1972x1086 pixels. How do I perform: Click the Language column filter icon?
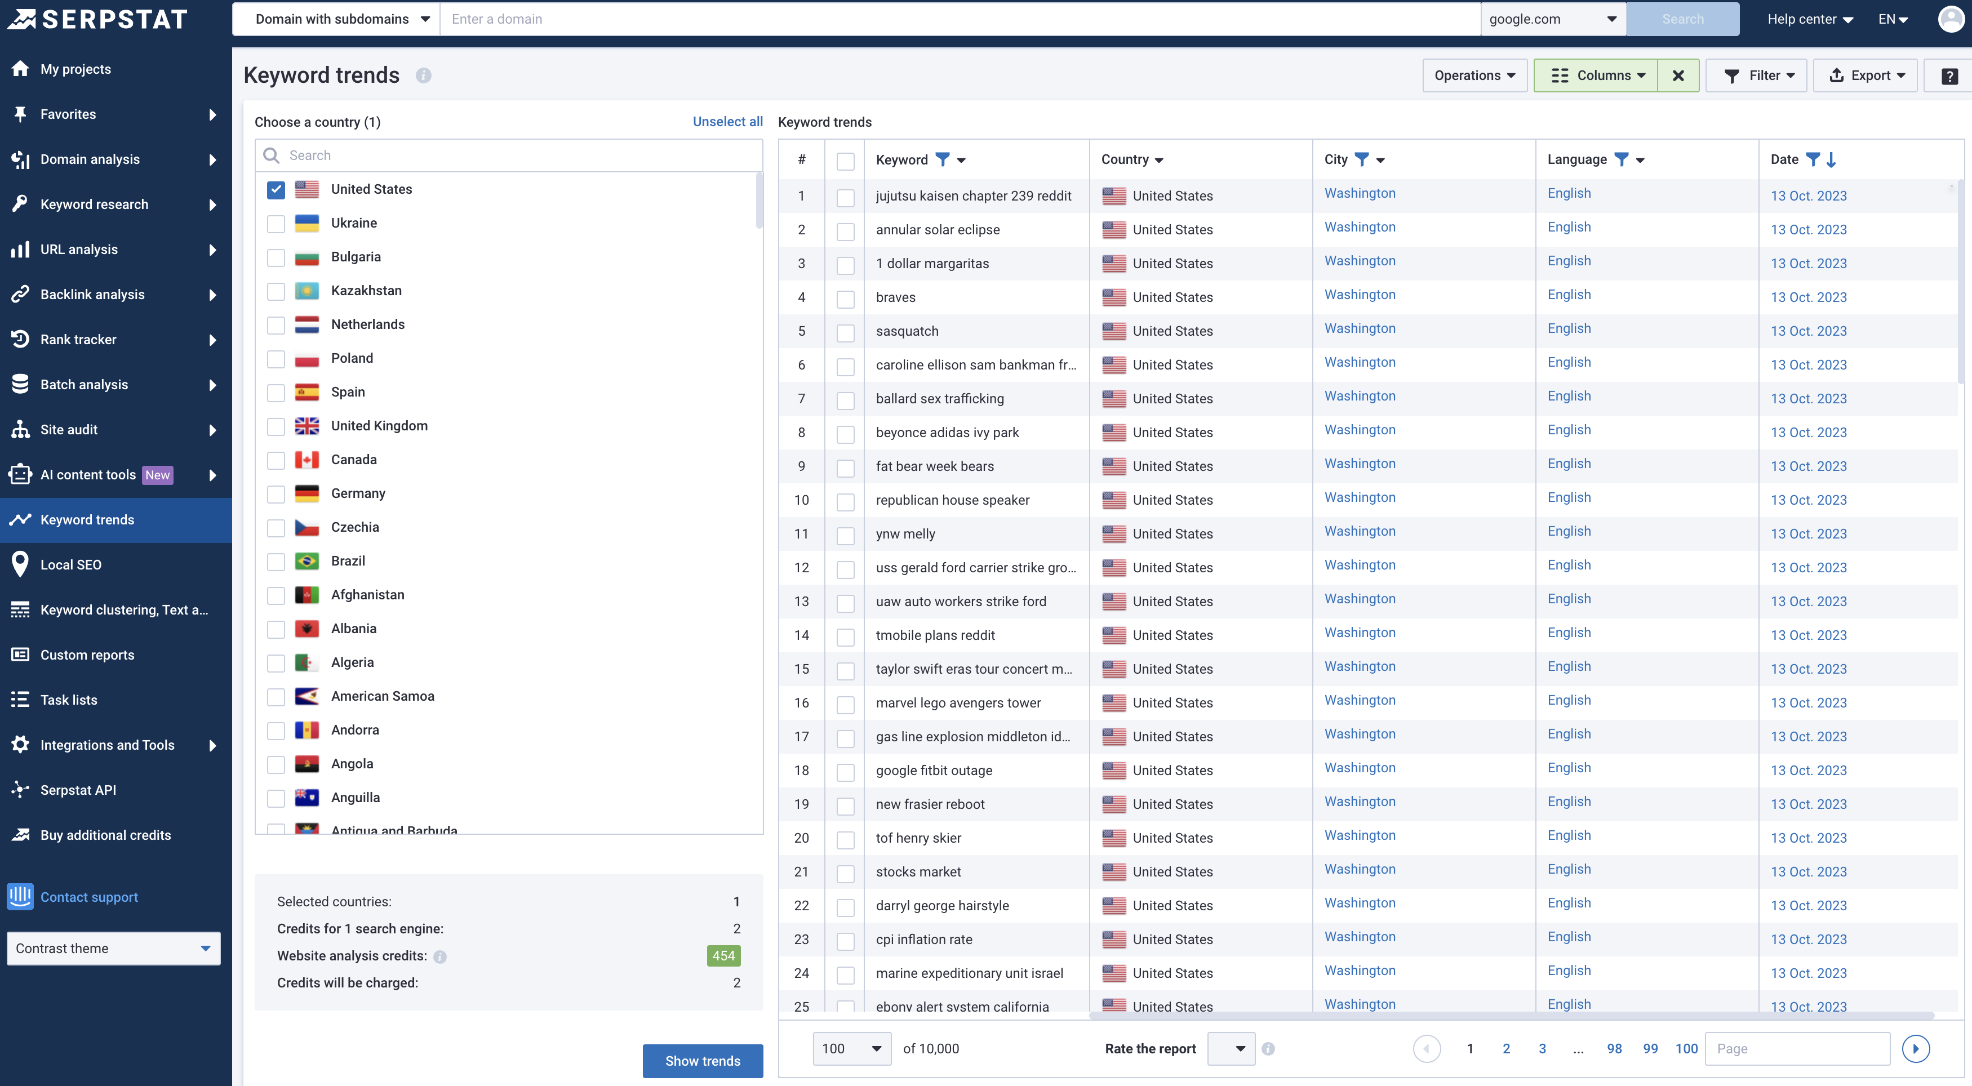(x=1622, y=159)
